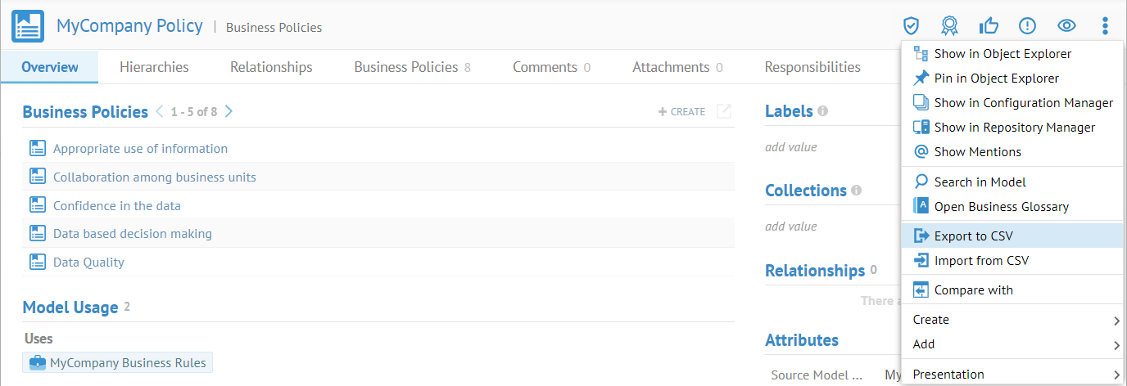The height and width of the screenshot is (386, 1127).
Task: Toggle the eye watch icon
Action: [1066, 26]
